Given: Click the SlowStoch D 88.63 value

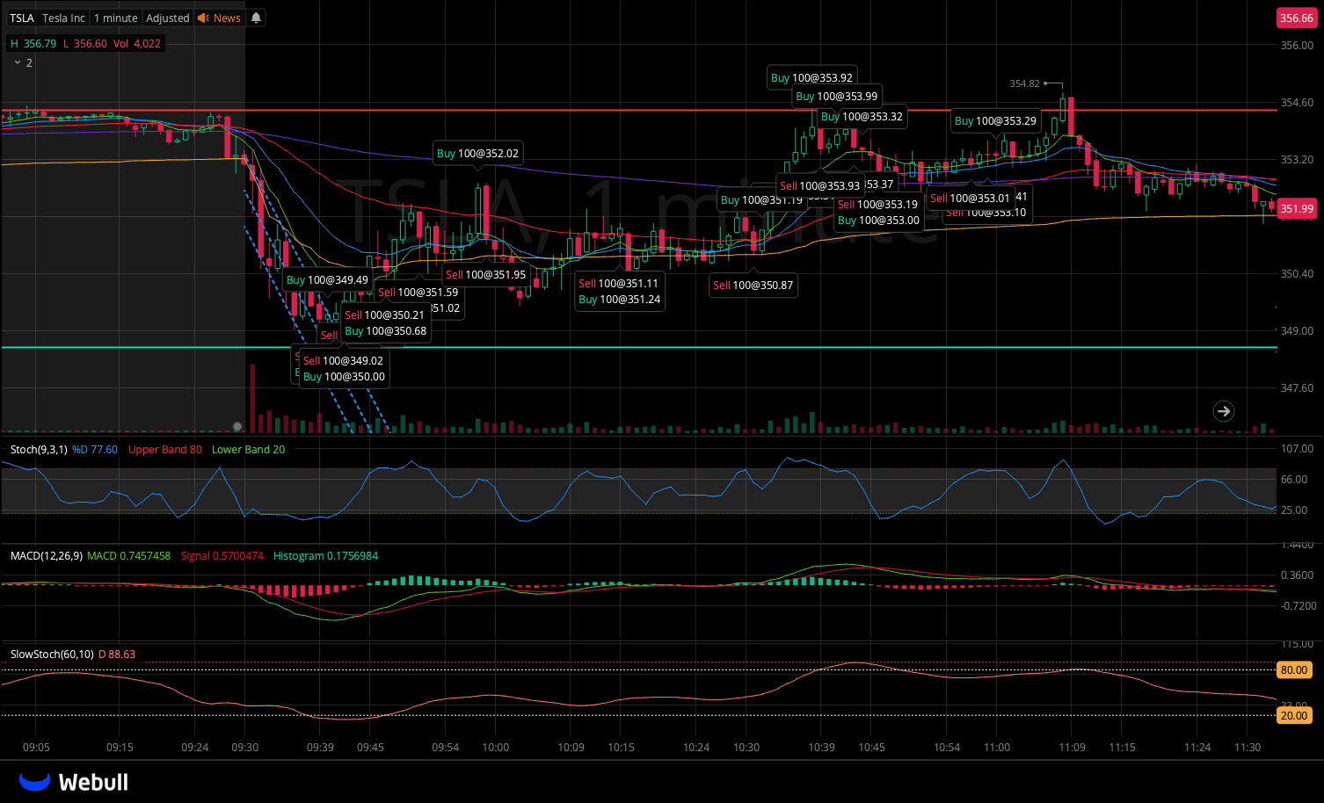Looking at the screenshot, I should 117,654.
